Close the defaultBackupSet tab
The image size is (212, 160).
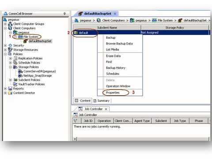(115, 14)
